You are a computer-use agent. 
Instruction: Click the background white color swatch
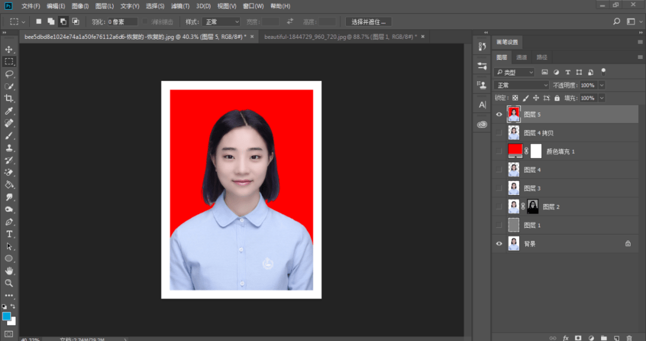(x=13, y=322)
